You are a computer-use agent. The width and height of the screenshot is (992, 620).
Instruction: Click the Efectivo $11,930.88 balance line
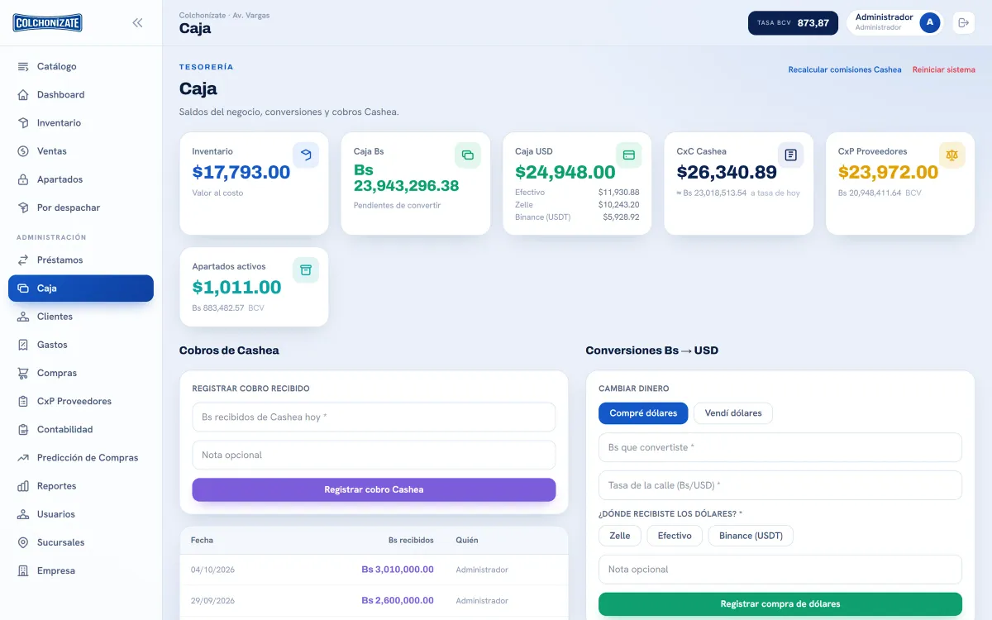(577, 193)
